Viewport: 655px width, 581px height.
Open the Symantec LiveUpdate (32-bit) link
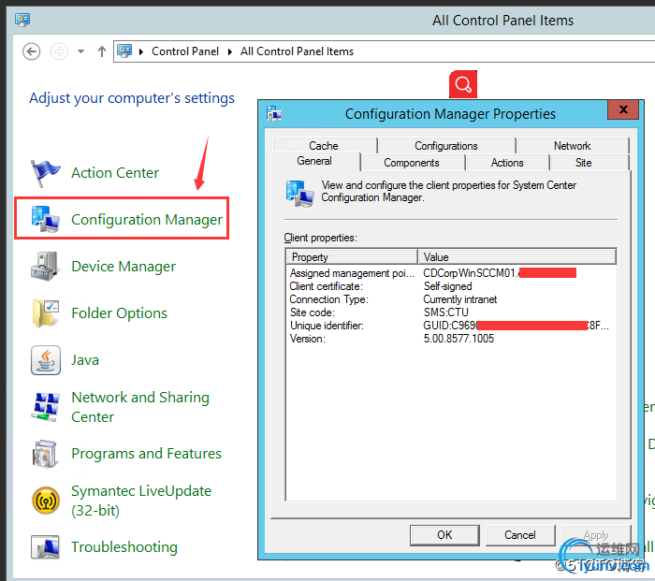coord(141,501)
